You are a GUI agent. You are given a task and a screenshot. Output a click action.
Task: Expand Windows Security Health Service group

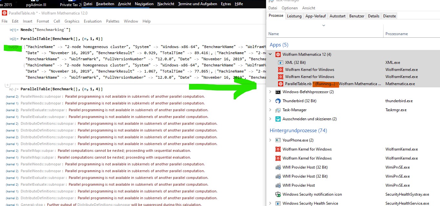click(271, 203)
